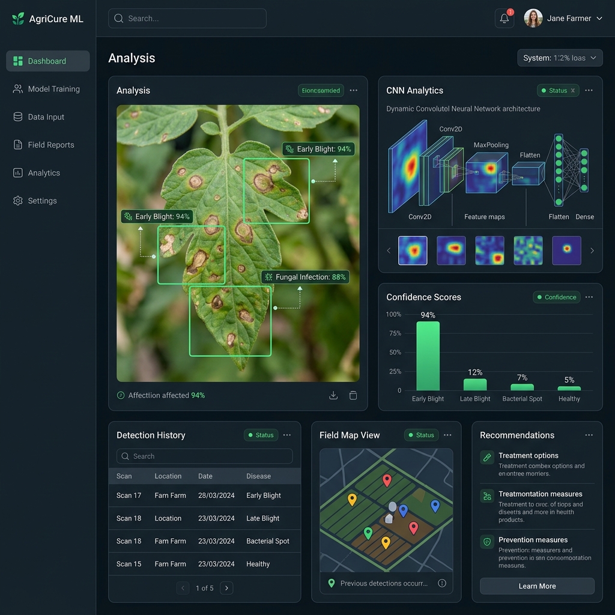Open Analytics in the sidebar
Viewport: 615px width, 615px height.
[48, 172]
